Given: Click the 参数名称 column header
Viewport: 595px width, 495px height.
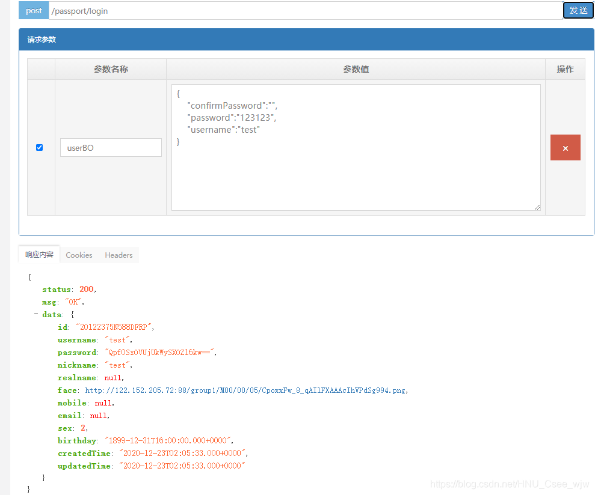Looking at the screenshot, I should coord(111,69).
